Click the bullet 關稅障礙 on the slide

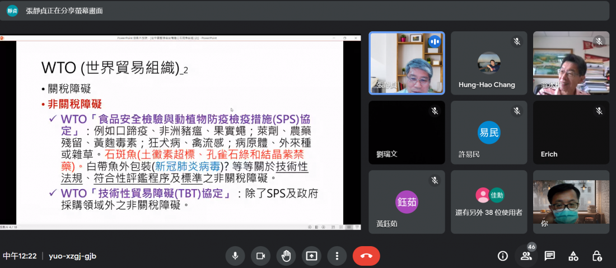(x=69, y=89)
